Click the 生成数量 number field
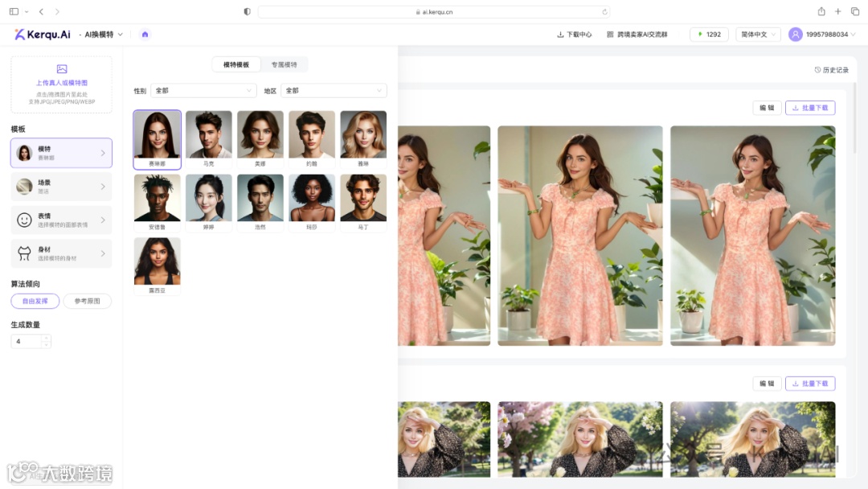This screenshot has height=489, width=868. click(x=26, y=341)
